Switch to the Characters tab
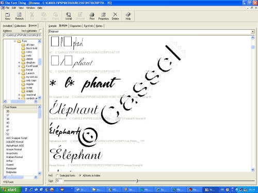 click(75, 26)
